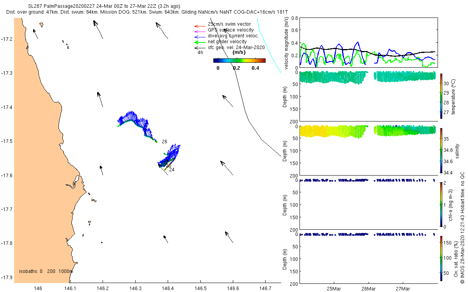Click the '(m/s)' label above the velocity color bar
Image resolution: width=468 pixels, height=292 pixels.
[239, 52]
